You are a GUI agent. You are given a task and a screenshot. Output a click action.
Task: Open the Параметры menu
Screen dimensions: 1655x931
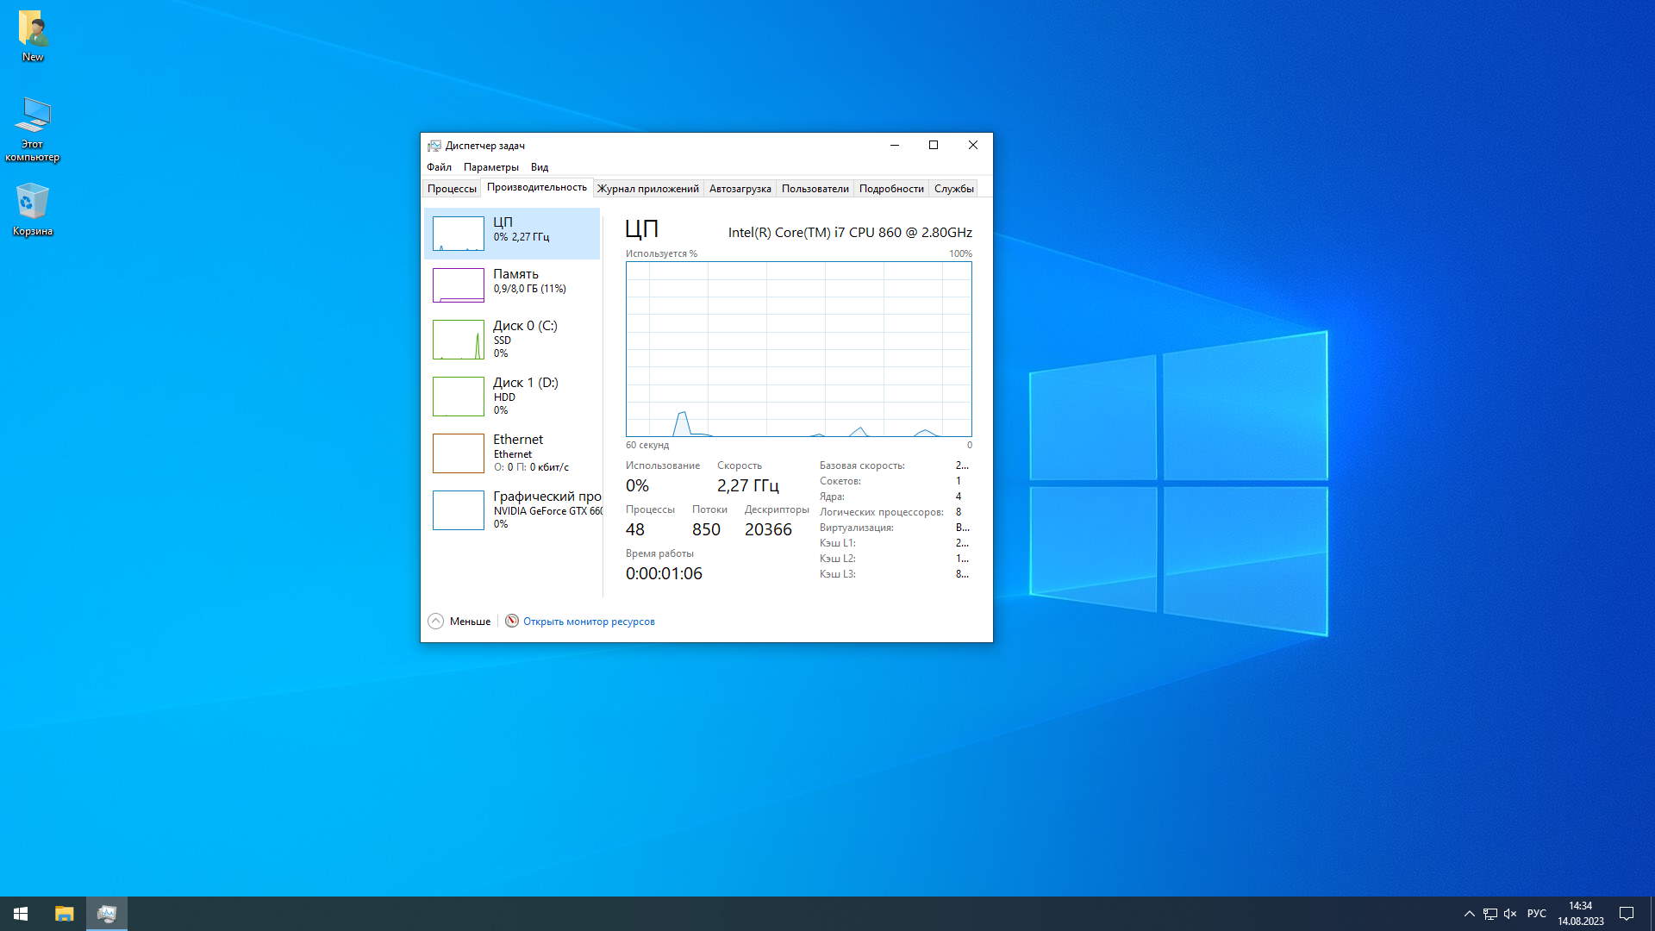tap(490, 167)
